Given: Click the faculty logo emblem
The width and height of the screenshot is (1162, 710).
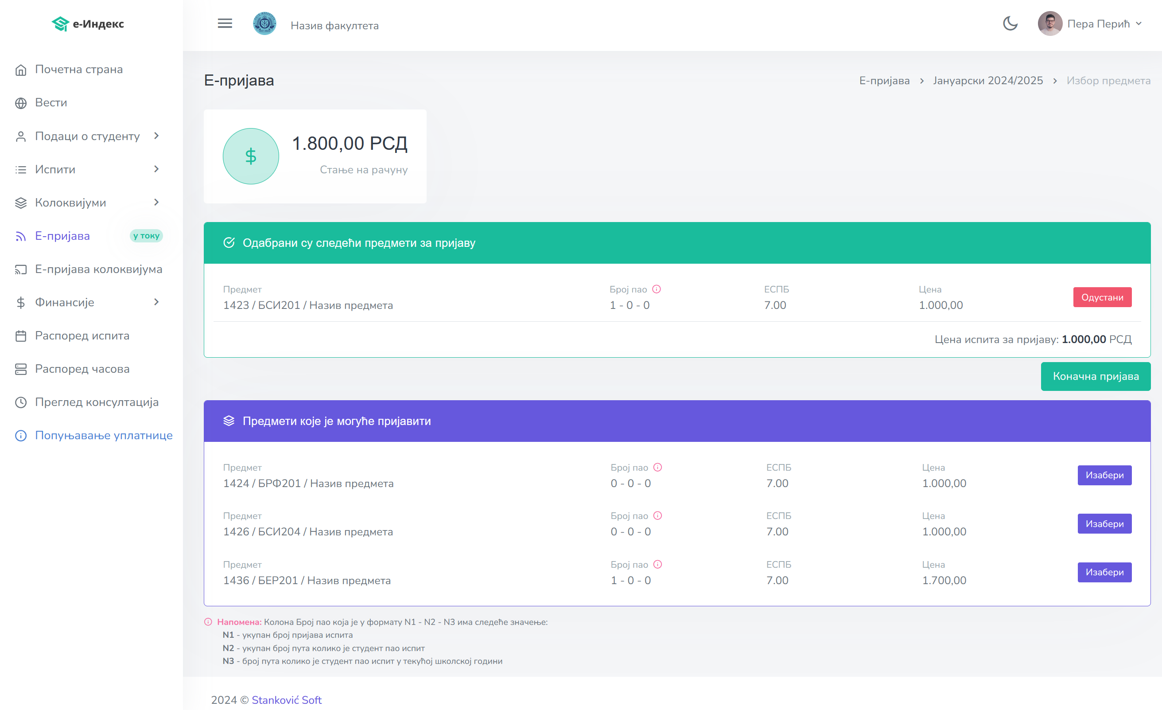Looking at the screenshot, I should pyautogui.click(x=264, y=23).
